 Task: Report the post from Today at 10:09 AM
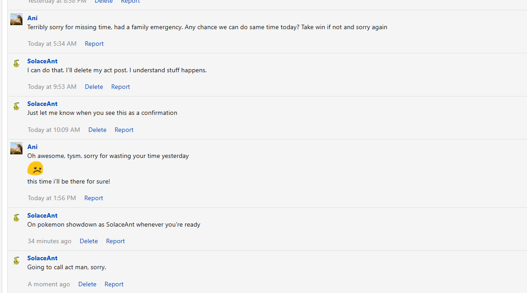click(x=124, y=130)
